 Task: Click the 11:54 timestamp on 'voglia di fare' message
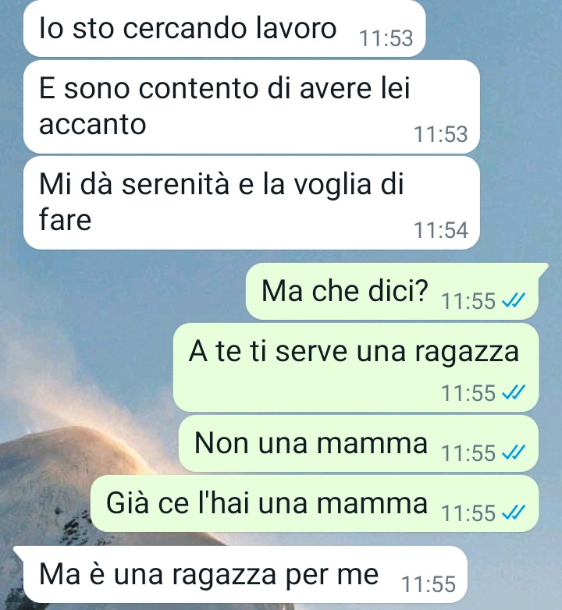click(440, 230)
